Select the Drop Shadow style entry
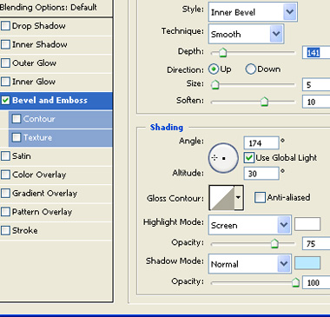 pyautogui.click(x=39, y=26)
